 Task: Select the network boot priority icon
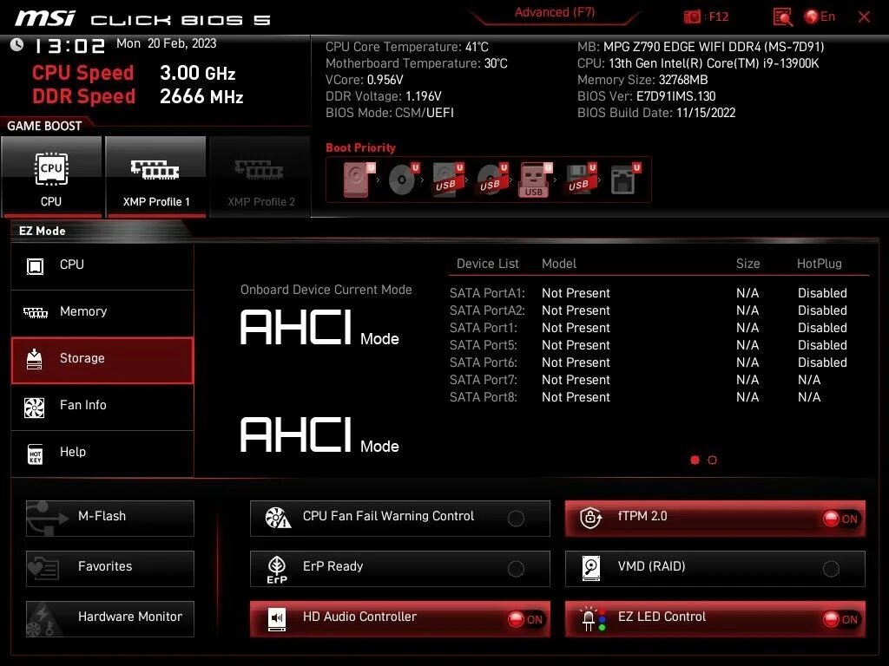coord(624,180)
